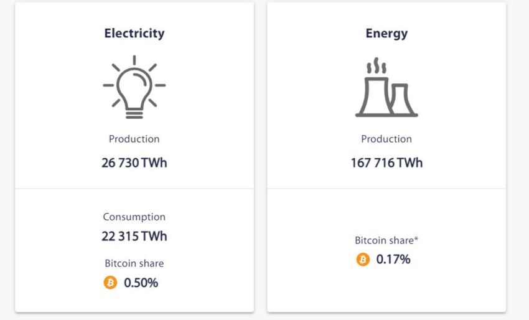The height and width of the screenshot is (320, 529).
Task: Click the Bitcoin share label in Electricity card
Action: click(134, 263)
